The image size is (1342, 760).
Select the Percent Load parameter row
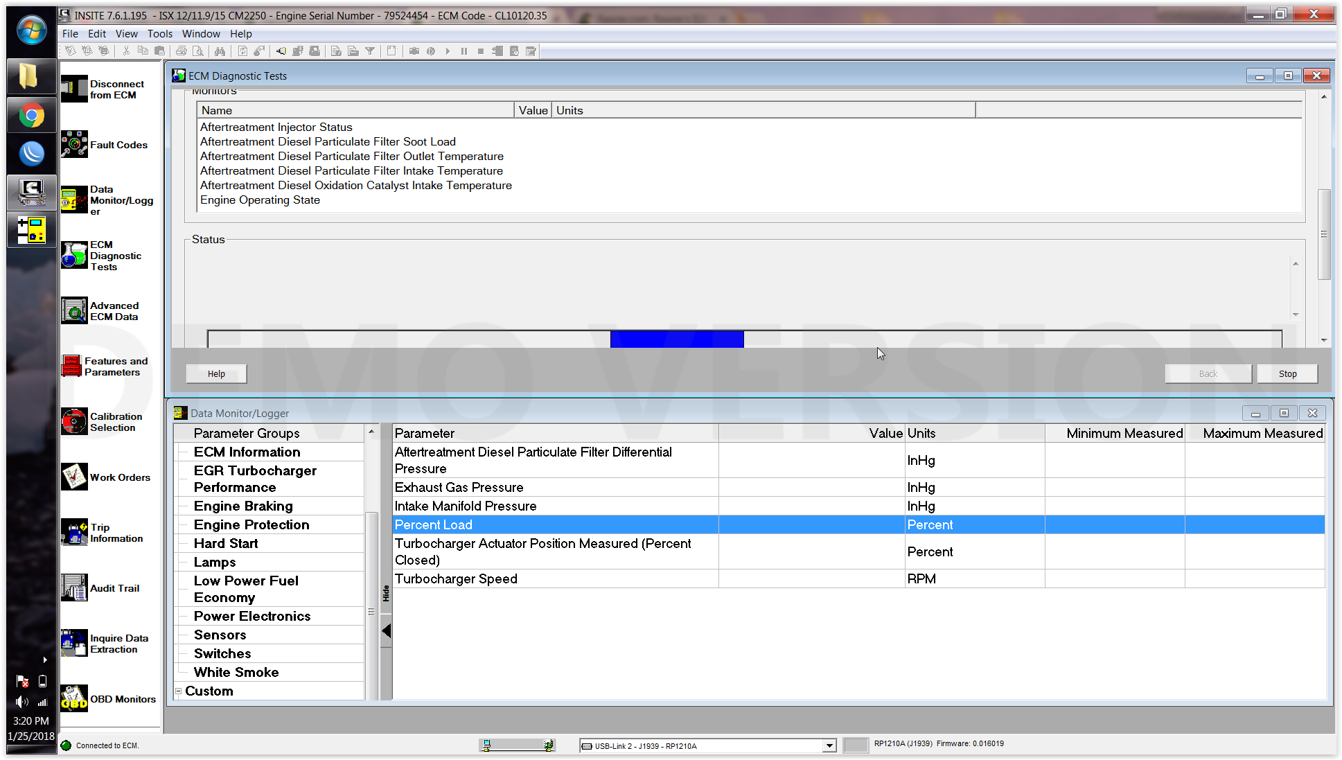coord(858,524)
